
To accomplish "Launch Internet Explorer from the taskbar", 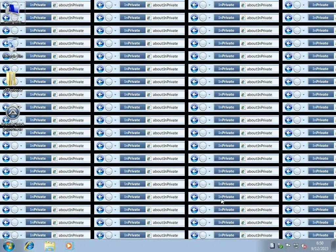I will pos(29,245).
